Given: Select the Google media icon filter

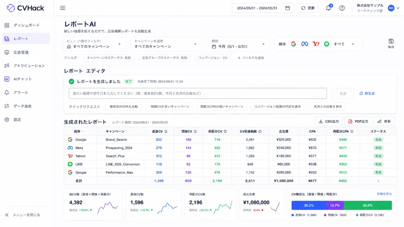Looking at the screenshot, I should pos(294,44).
